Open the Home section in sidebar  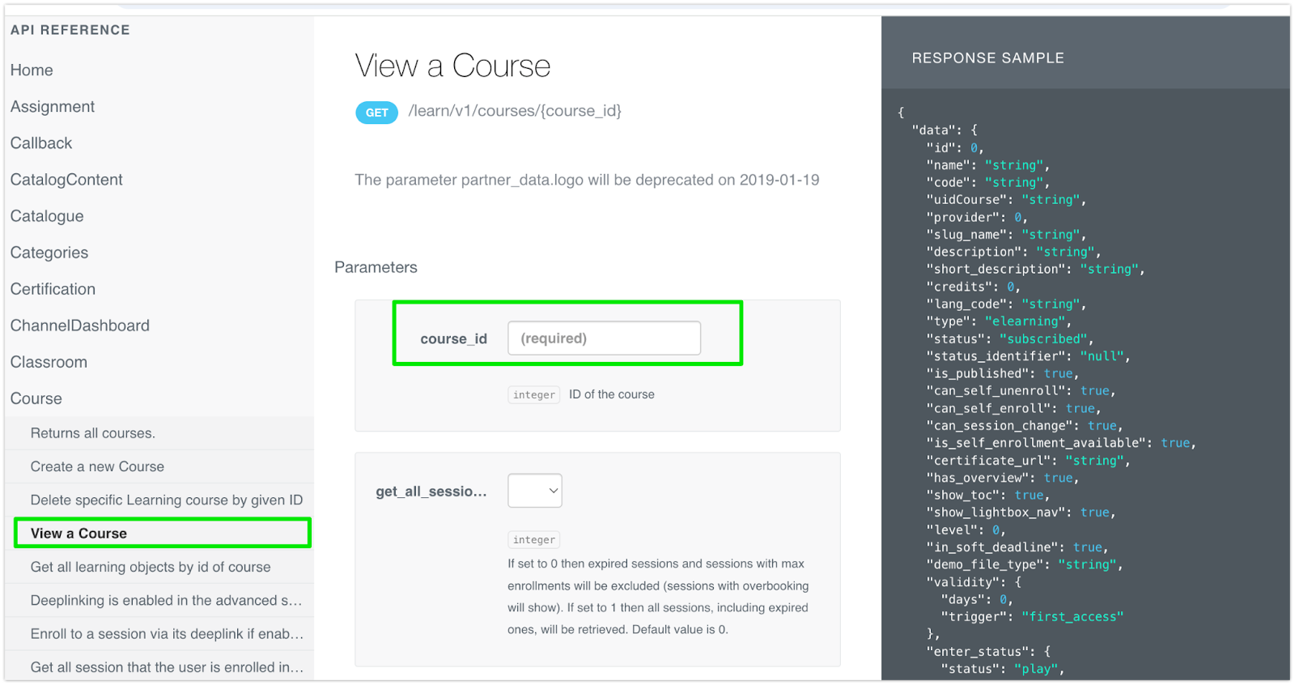(32, 70)
